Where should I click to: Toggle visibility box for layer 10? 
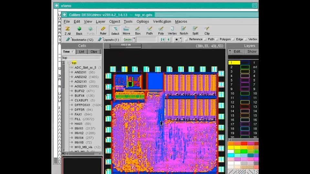click(245, 93)
